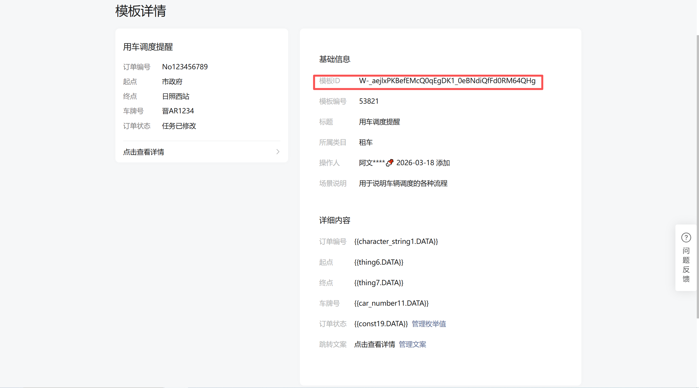
Task: Click the 问题反馈 side button
Action: (x=686, y=265)
